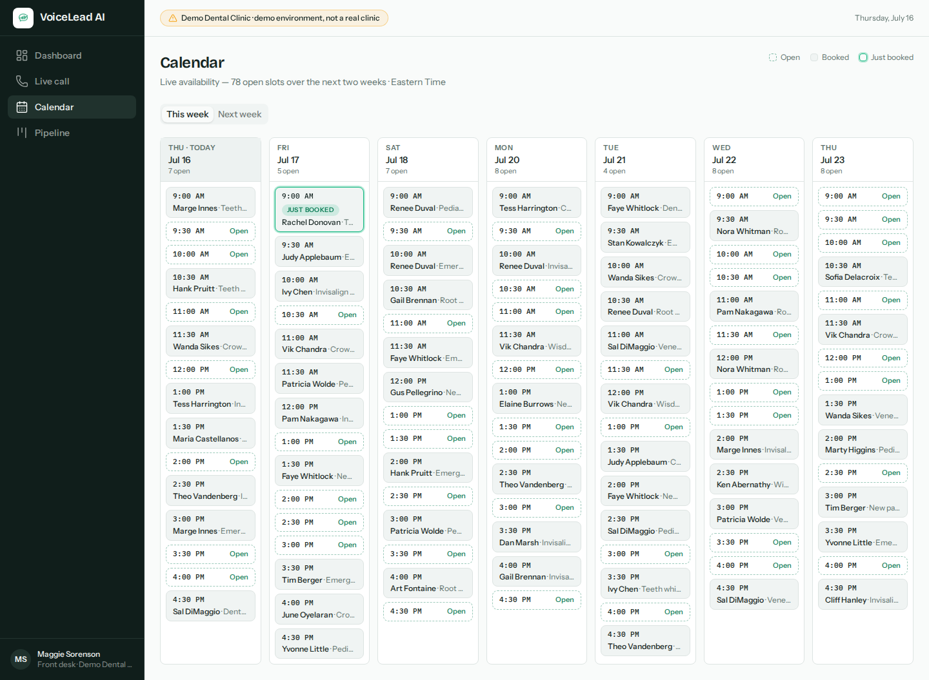Click the VoiceLead AI logo icon
Screen dimensions: 929x680
pyautogui.click(x=23, y=18)
